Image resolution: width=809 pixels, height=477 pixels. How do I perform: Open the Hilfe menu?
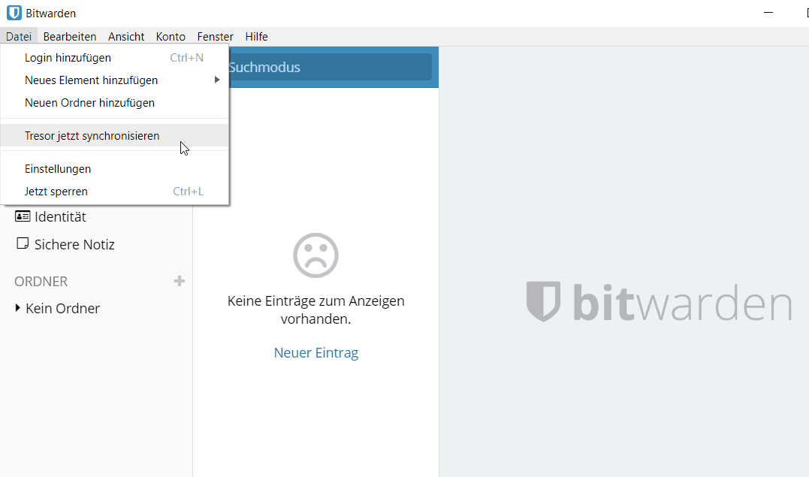pyautogui.click(x=256, y=37)
